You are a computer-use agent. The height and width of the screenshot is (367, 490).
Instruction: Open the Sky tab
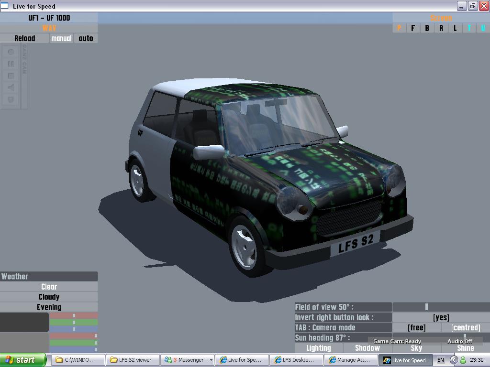tap(417, 348)
